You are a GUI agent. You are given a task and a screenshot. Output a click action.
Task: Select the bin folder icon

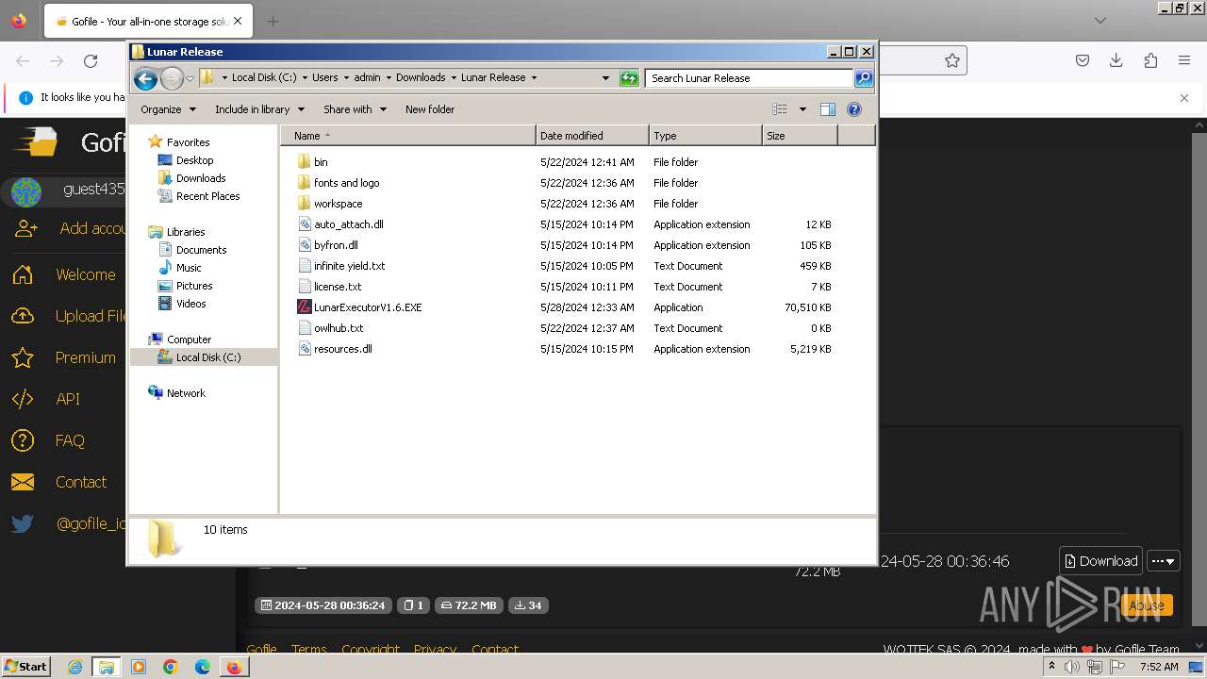coord(304,162)
